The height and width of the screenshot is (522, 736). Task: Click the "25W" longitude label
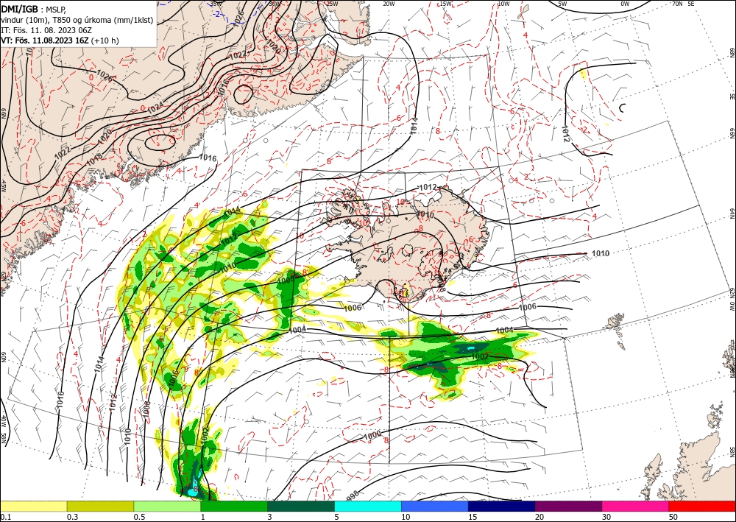click(x=332, y=3)
